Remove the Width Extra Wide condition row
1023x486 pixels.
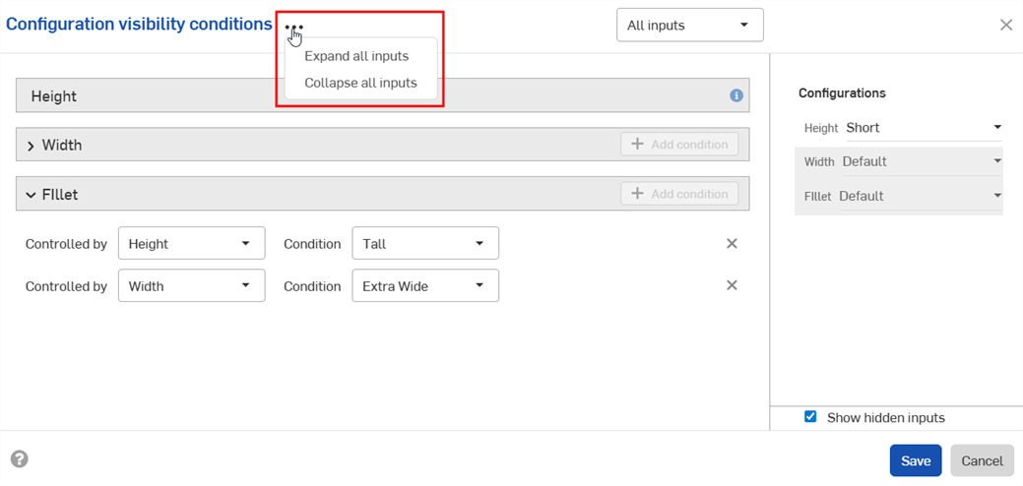[x=732, y=285]
